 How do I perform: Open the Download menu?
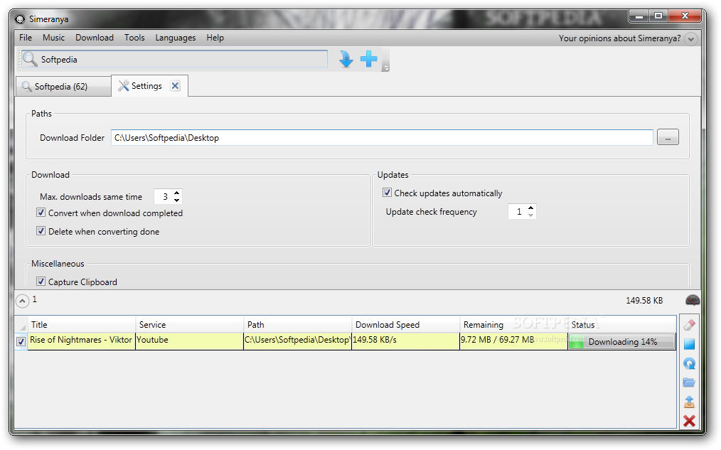click(95, 38)
